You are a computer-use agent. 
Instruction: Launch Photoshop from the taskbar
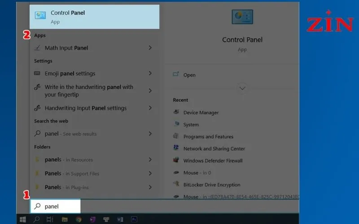click(134, 219)
